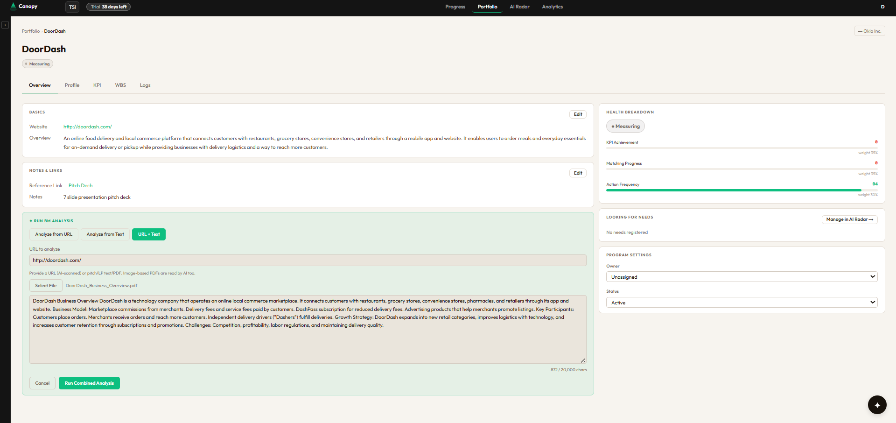Go to the Progress page
Image resolution: width=896 pixels, height=423 pixels.
coord(455,7)
